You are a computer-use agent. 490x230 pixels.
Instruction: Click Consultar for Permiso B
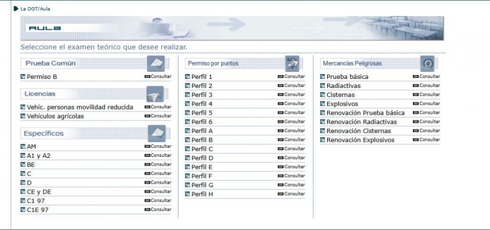[158, 77]
